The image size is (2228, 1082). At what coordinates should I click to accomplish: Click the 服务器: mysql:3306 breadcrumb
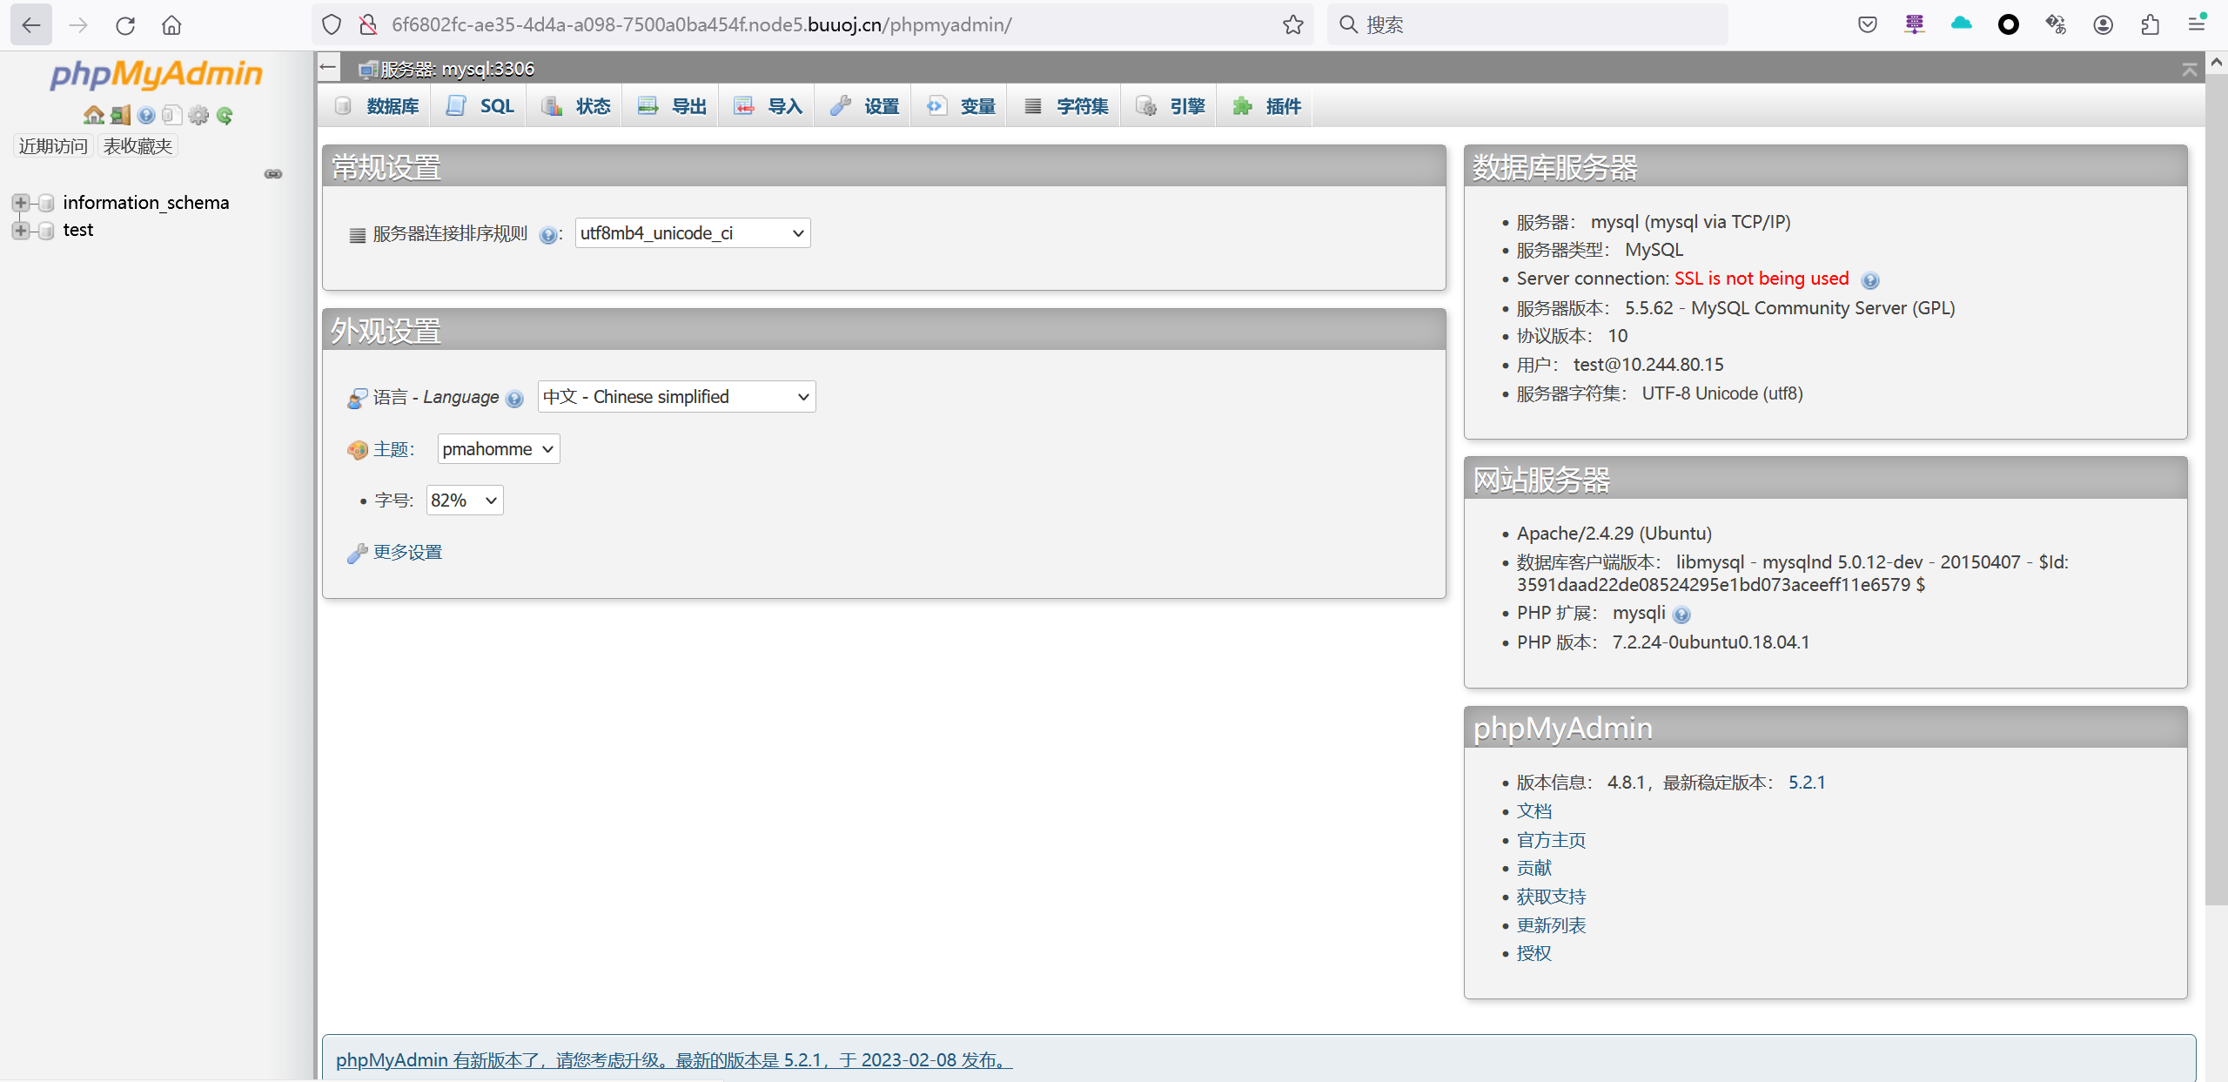tap(457, 69)
